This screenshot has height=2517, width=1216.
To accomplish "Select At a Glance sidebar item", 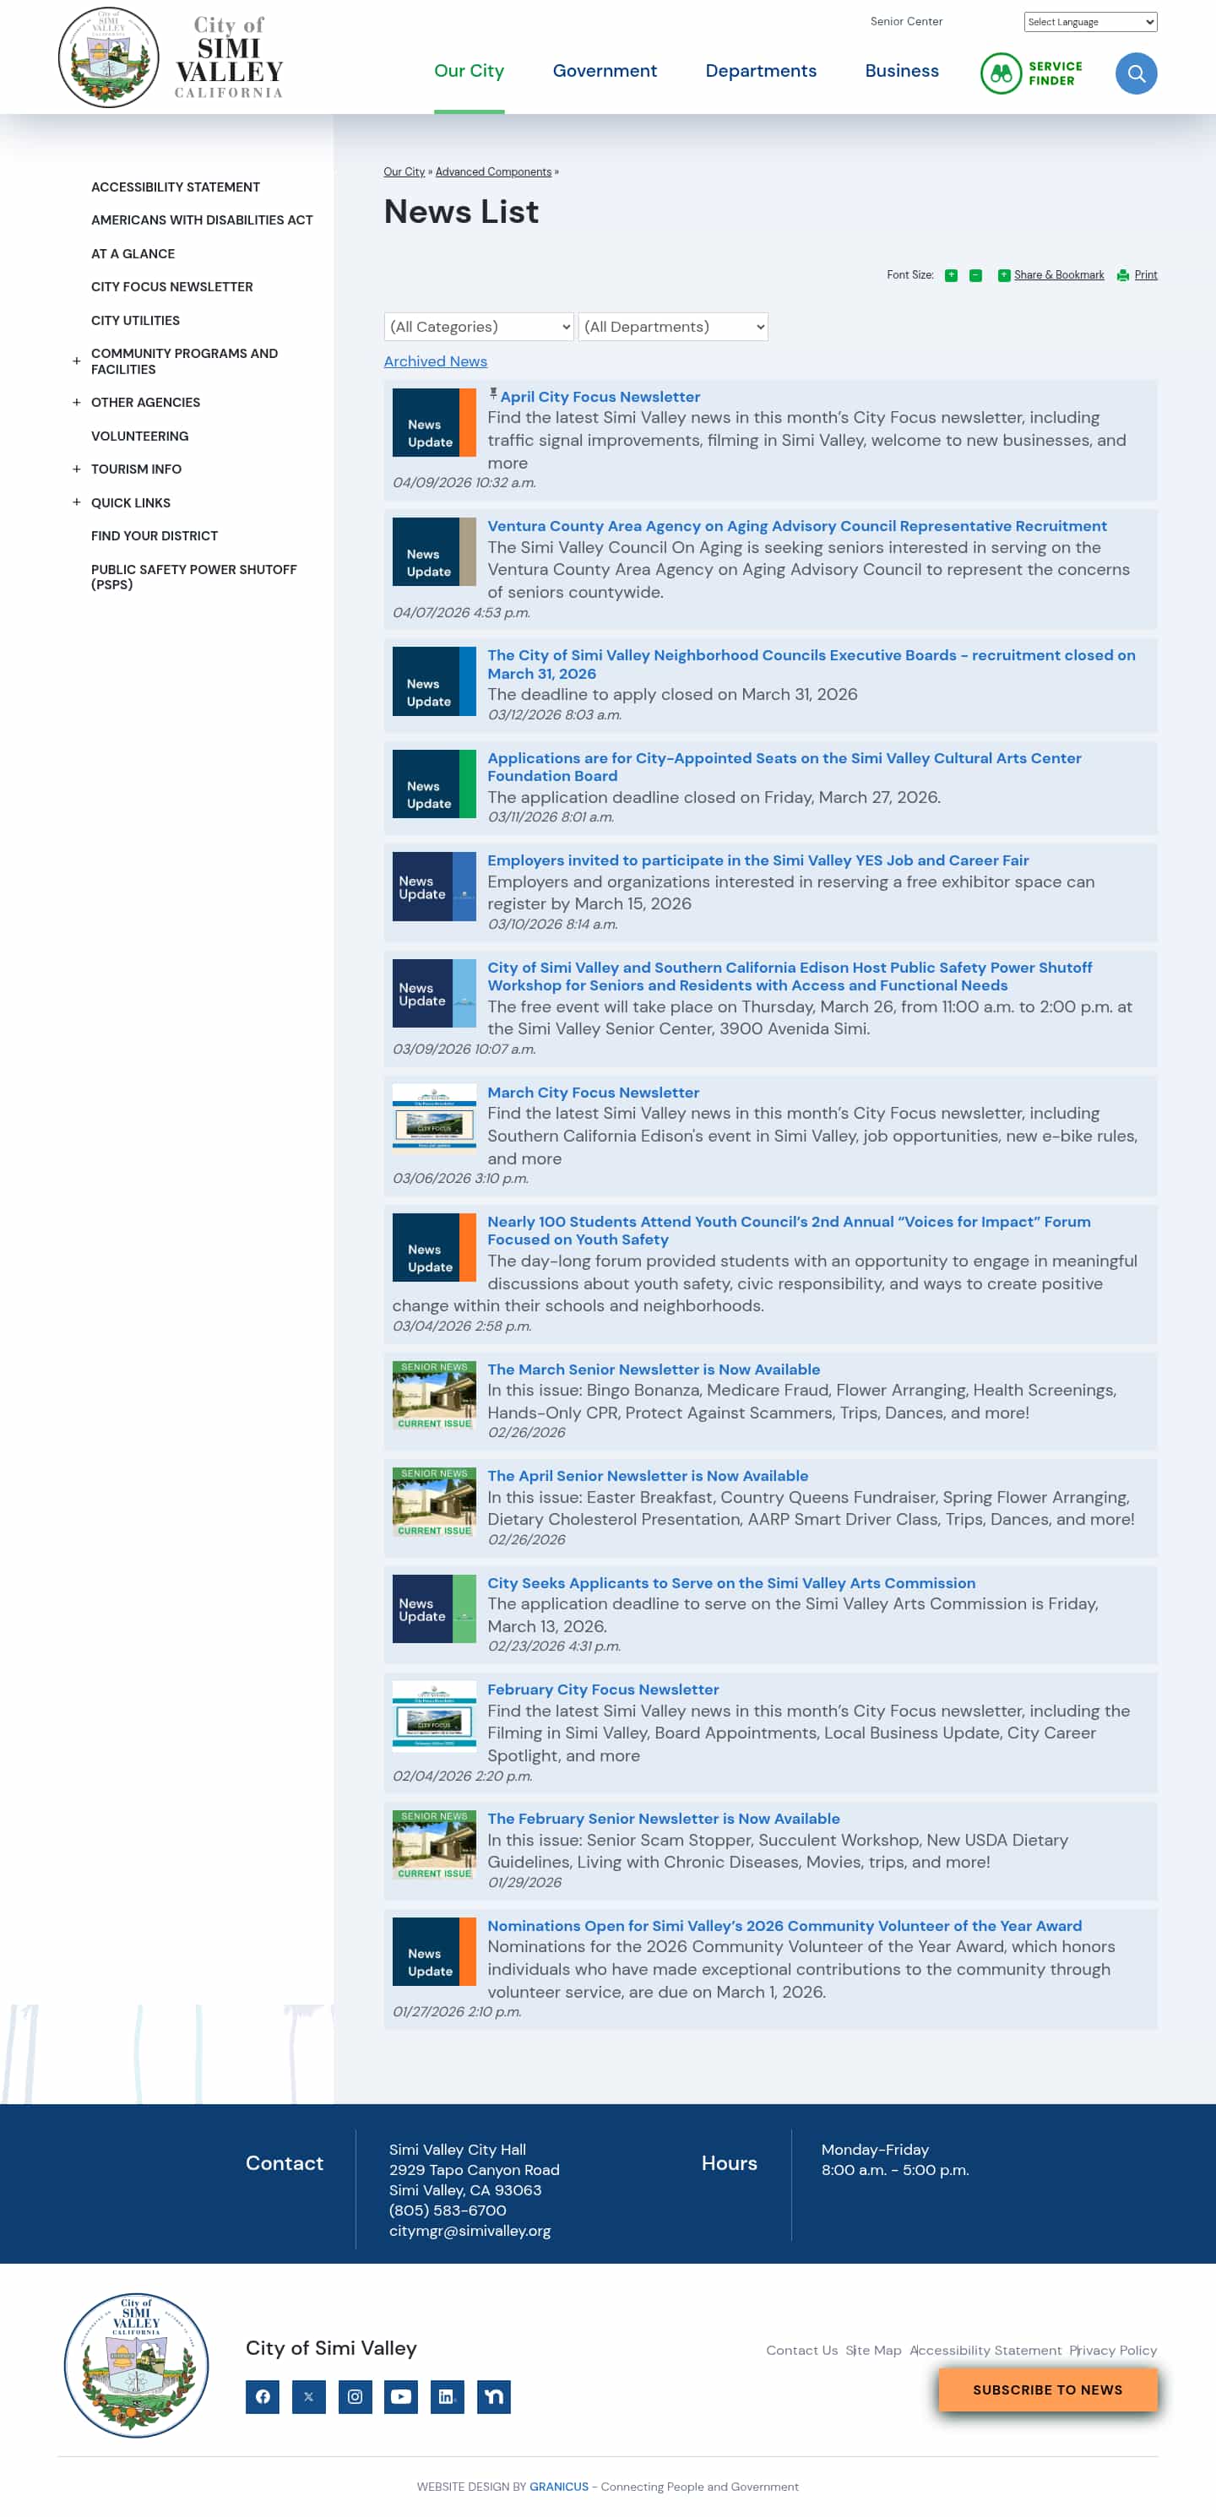I will tap(133, 253).
